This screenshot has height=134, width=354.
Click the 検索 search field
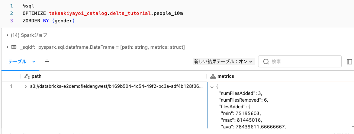point(300,61)
